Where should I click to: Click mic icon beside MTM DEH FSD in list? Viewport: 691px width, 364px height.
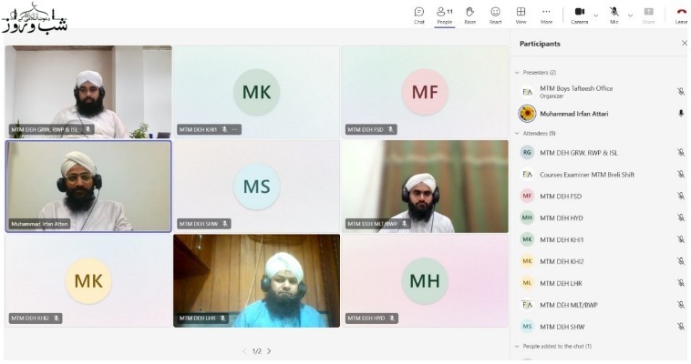[680, 196]
